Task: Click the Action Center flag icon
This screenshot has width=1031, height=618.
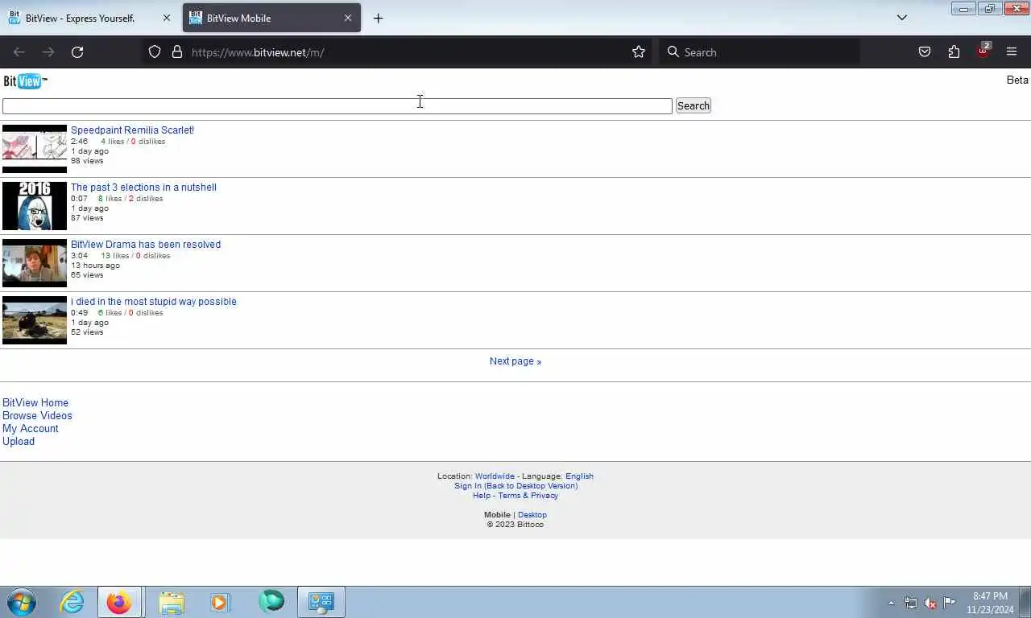Action: click(x=950, y=603)
